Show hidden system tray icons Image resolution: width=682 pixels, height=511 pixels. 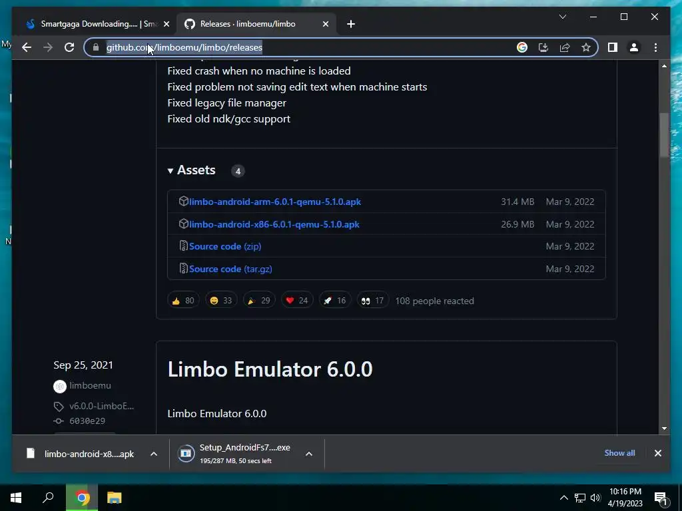tap(563, 498)
